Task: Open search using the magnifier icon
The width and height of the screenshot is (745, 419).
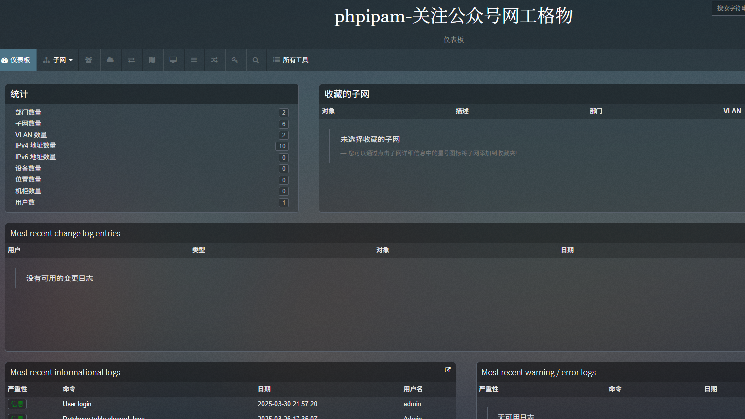Action: tap(256, 60)
